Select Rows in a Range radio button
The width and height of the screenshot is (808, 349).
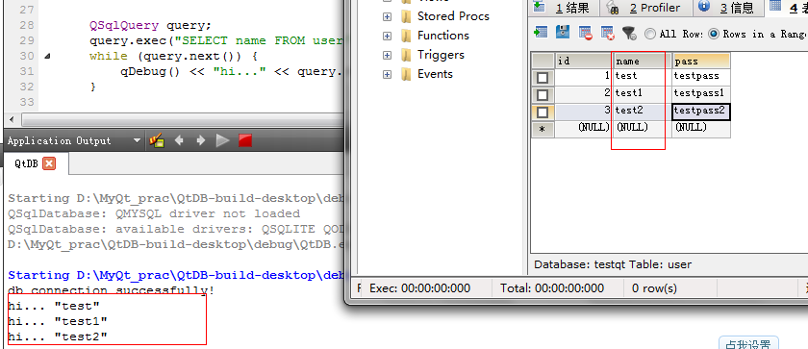point(714,34)
